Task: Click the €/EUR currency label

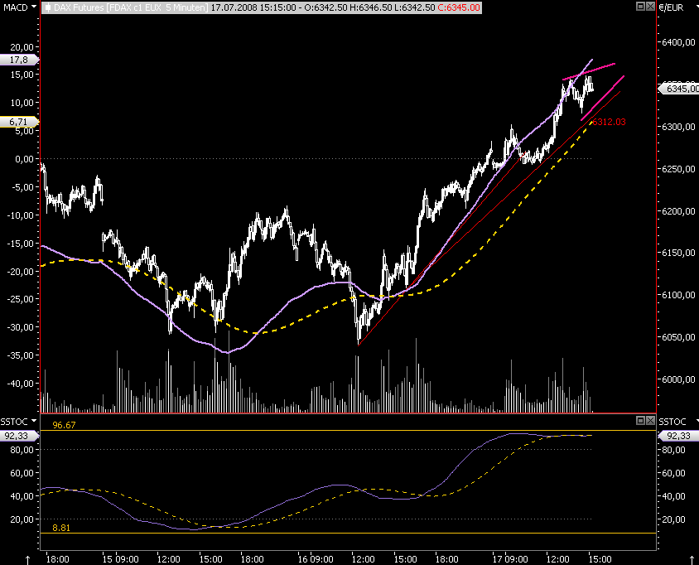Action: [672, 7]
